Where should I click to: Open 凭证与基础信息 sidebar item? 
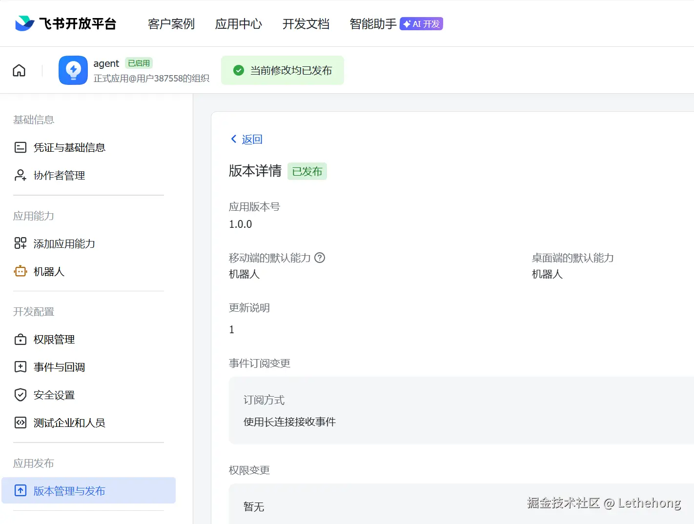coord(69,147)
